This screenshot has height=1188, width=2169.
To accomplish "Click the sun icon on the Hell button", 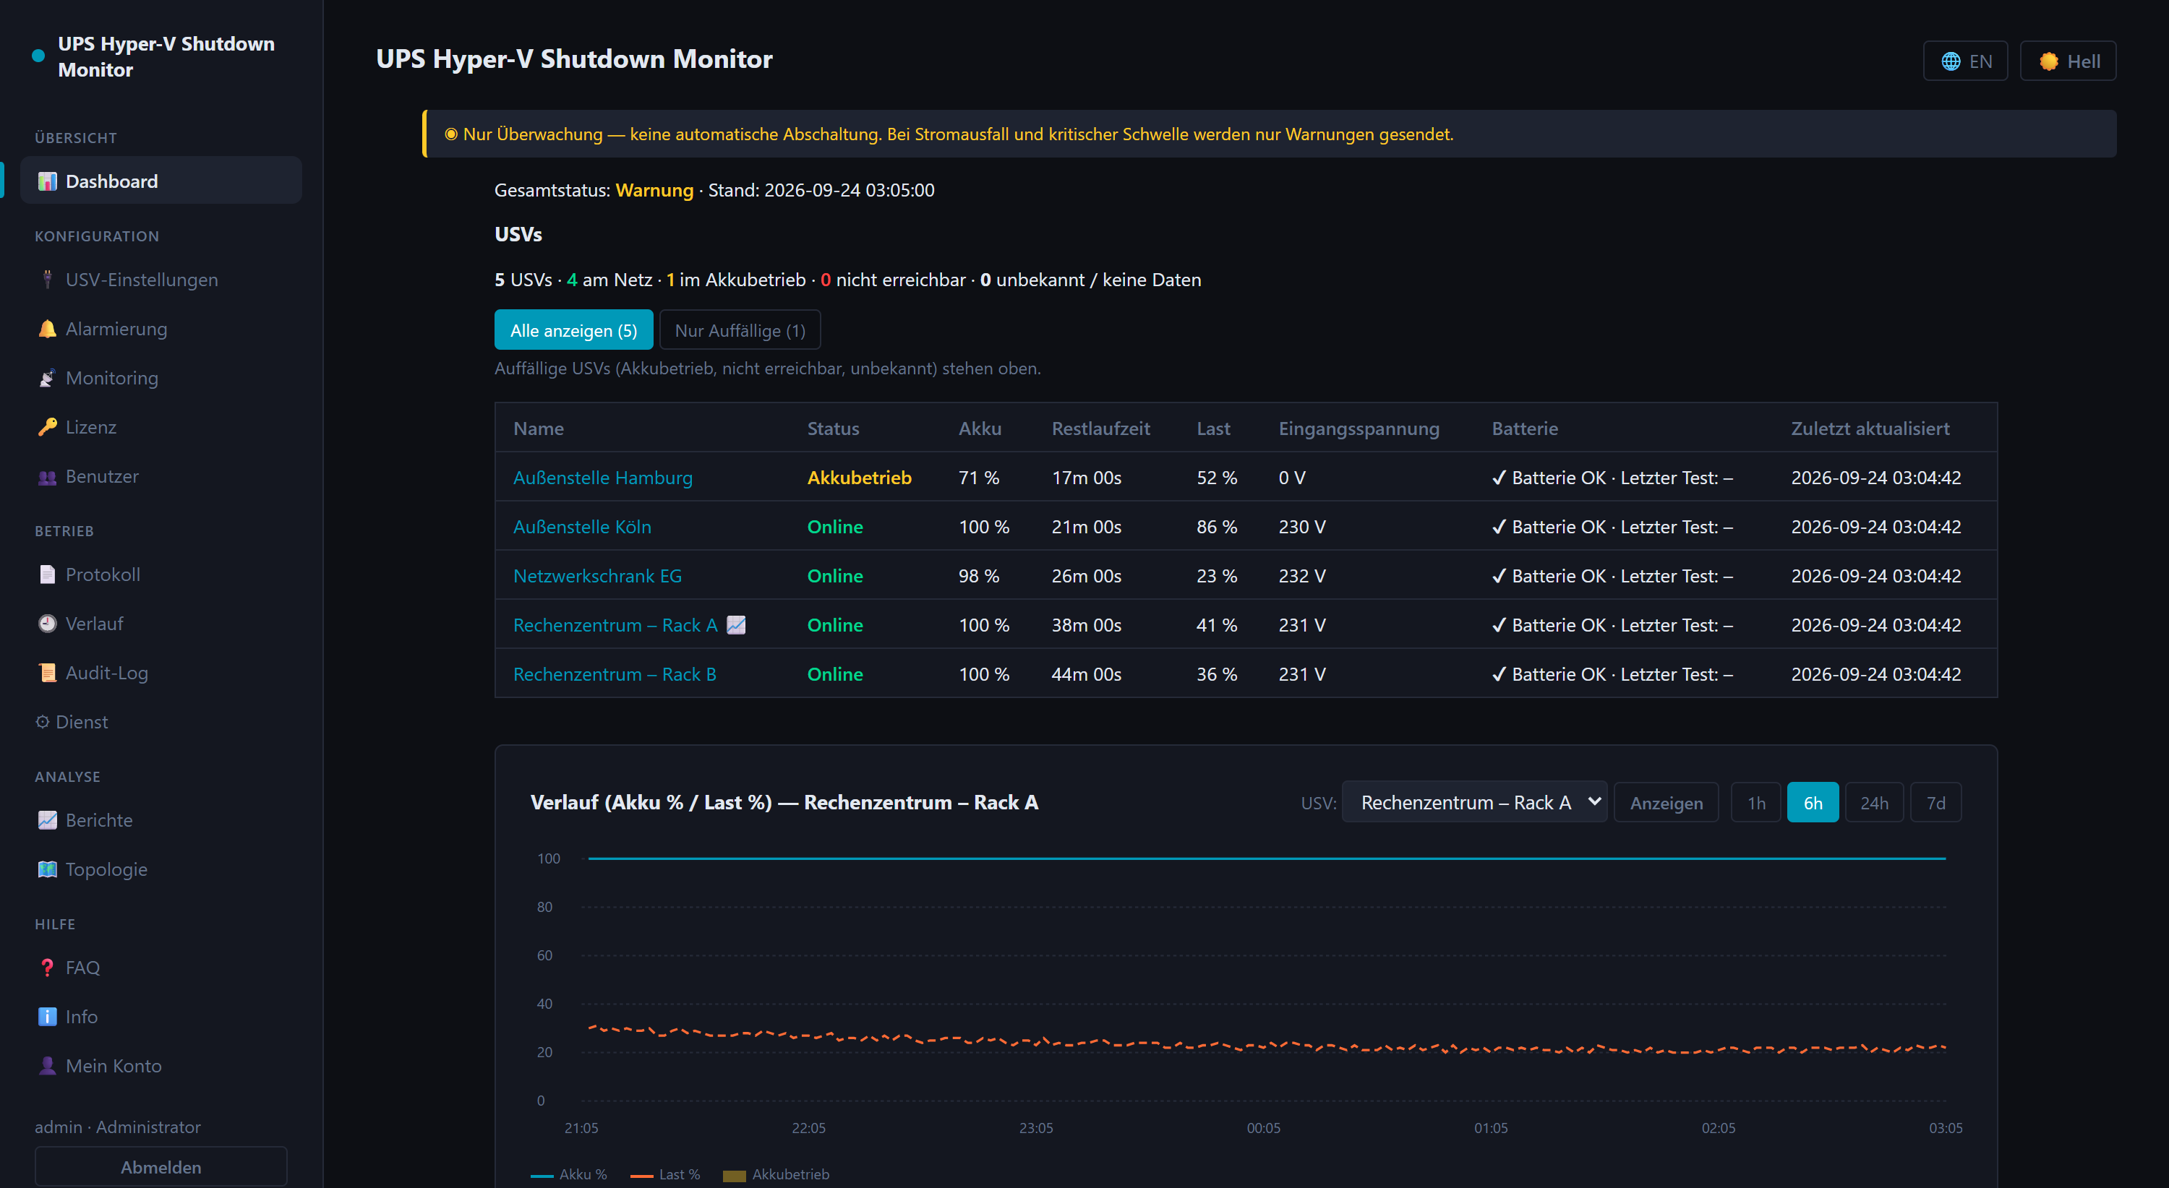I will point(2048,61).
